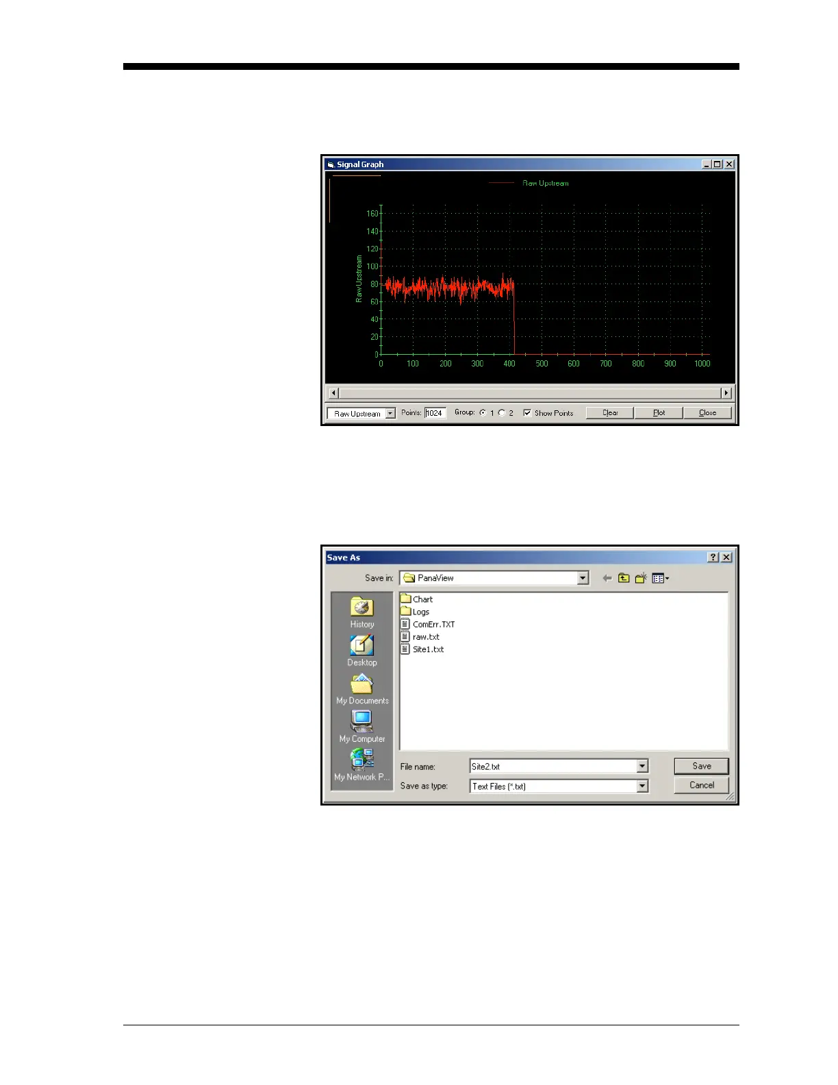Toggle the Show Points checkbox
Screen dimensions: 838x1085
(527, 413)
